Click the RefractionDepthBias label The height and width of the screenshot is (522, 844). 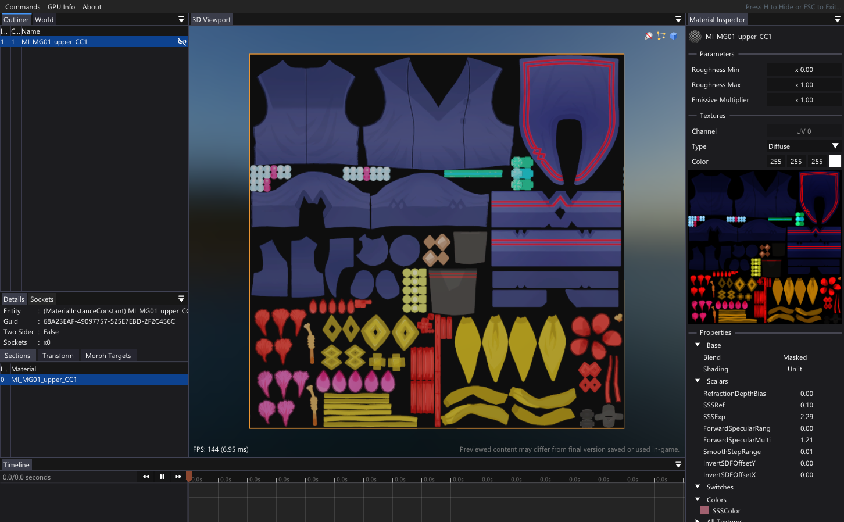735,394
